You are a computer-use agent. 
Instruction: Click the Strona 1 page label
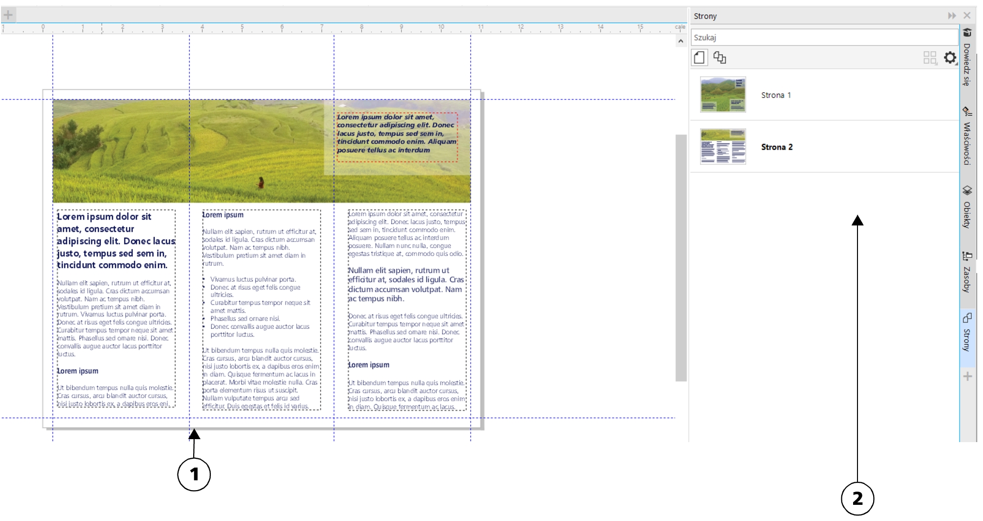tap(776, 95)
